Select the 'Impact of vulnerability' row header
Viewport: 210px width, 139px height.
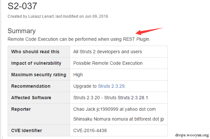36,63
